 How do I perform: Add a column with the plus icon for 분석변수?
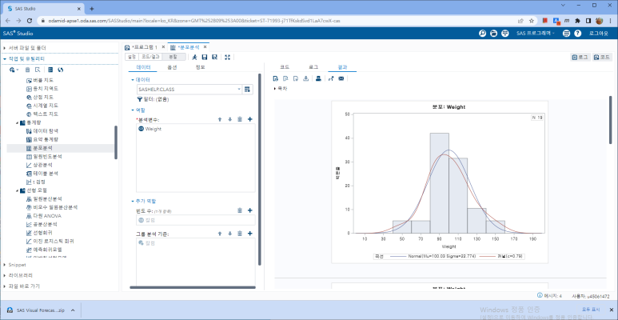point(249,119)
